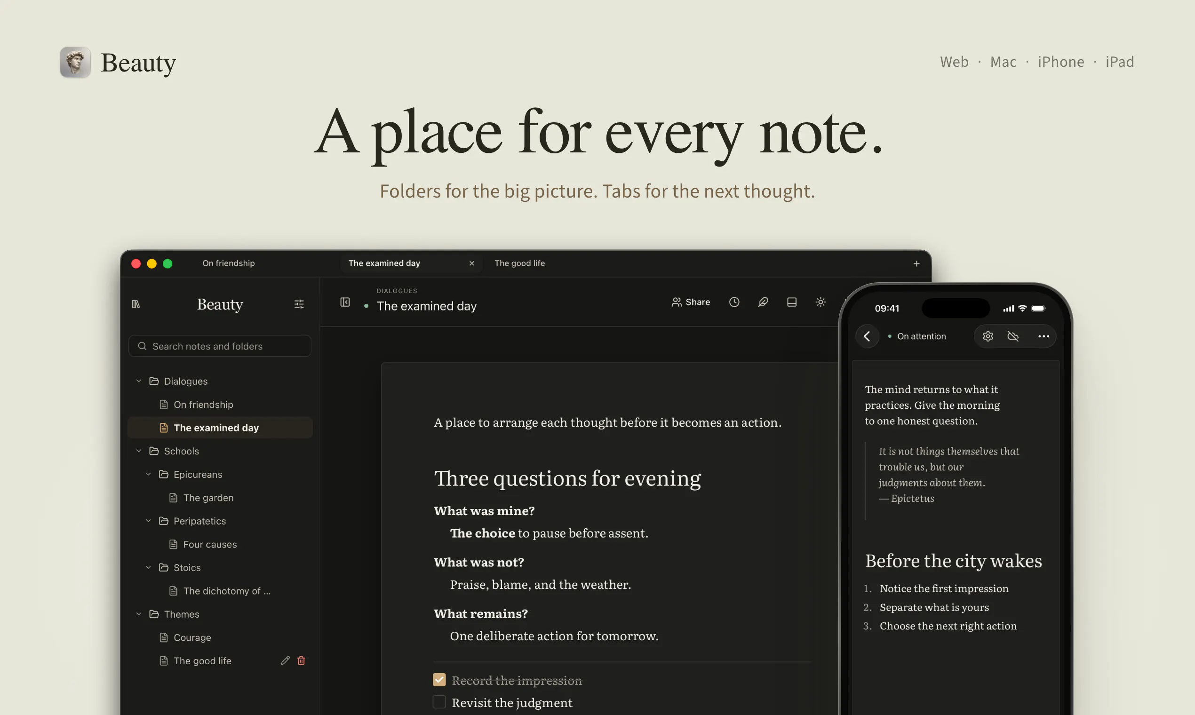Uncheck Record the impression checkbox
This screenshot has width=1195, height=715.
(439, 680)
